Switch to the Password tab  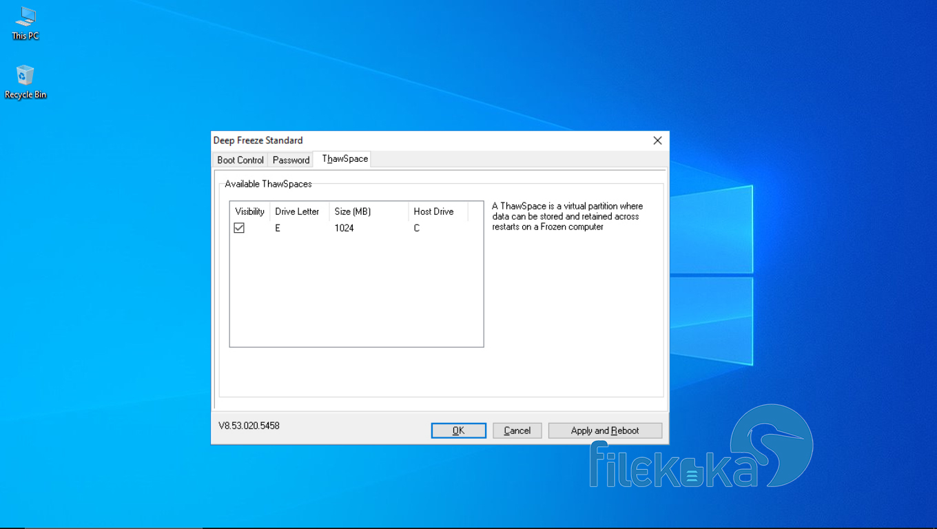[x=291, y=160]
